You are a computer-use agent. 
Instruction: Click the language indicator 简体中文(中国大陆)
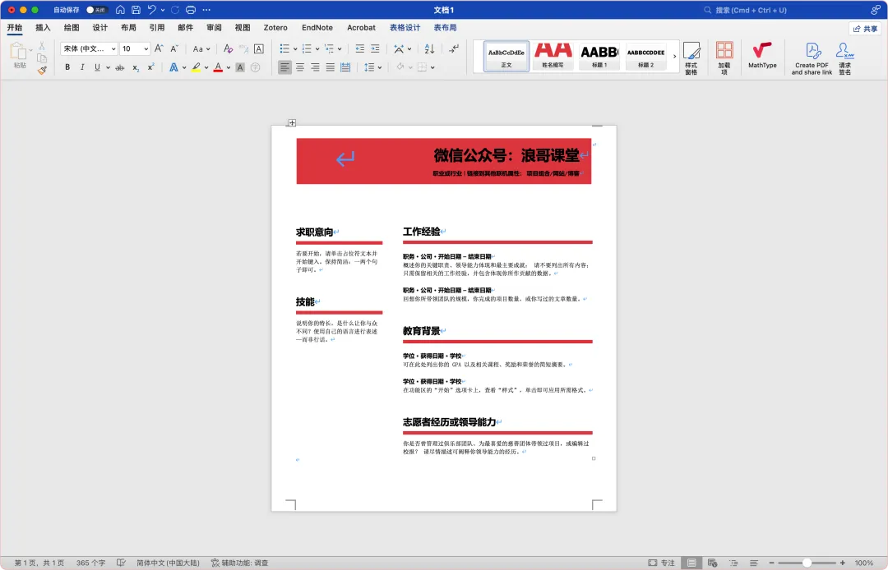(x=168, y=563)
